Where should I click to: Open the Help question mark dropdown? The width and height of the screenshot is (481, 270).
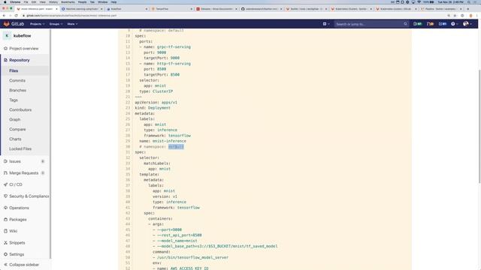click(454, 24)
